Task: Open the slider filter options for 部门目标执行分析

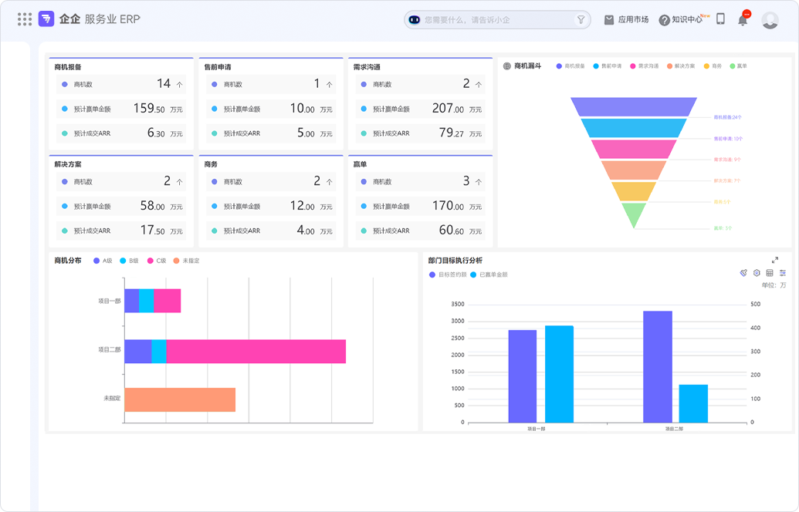Action: 783,273
